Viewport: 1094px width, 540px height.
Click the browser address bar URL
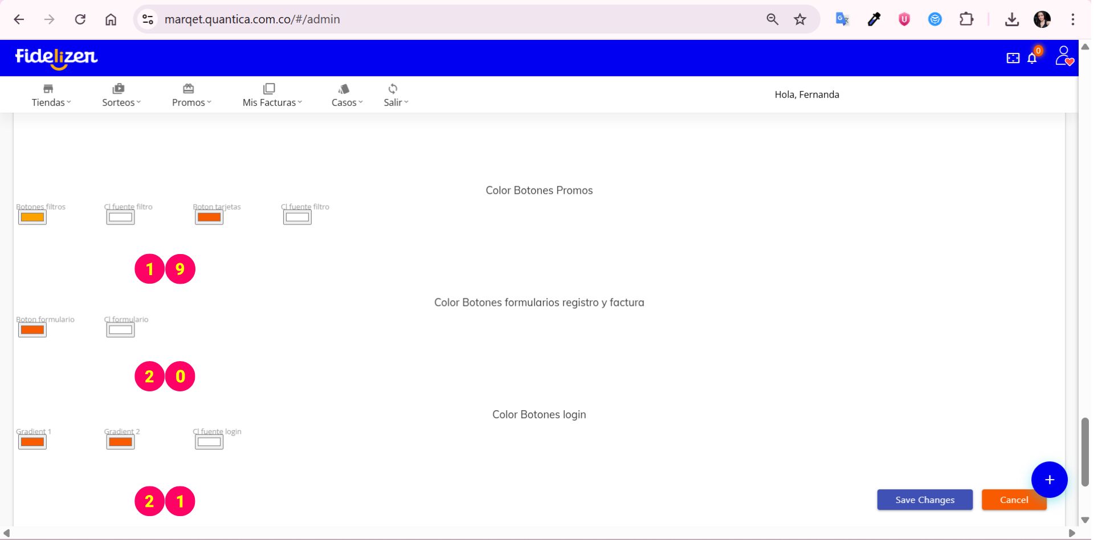click(x=252, y=19)
